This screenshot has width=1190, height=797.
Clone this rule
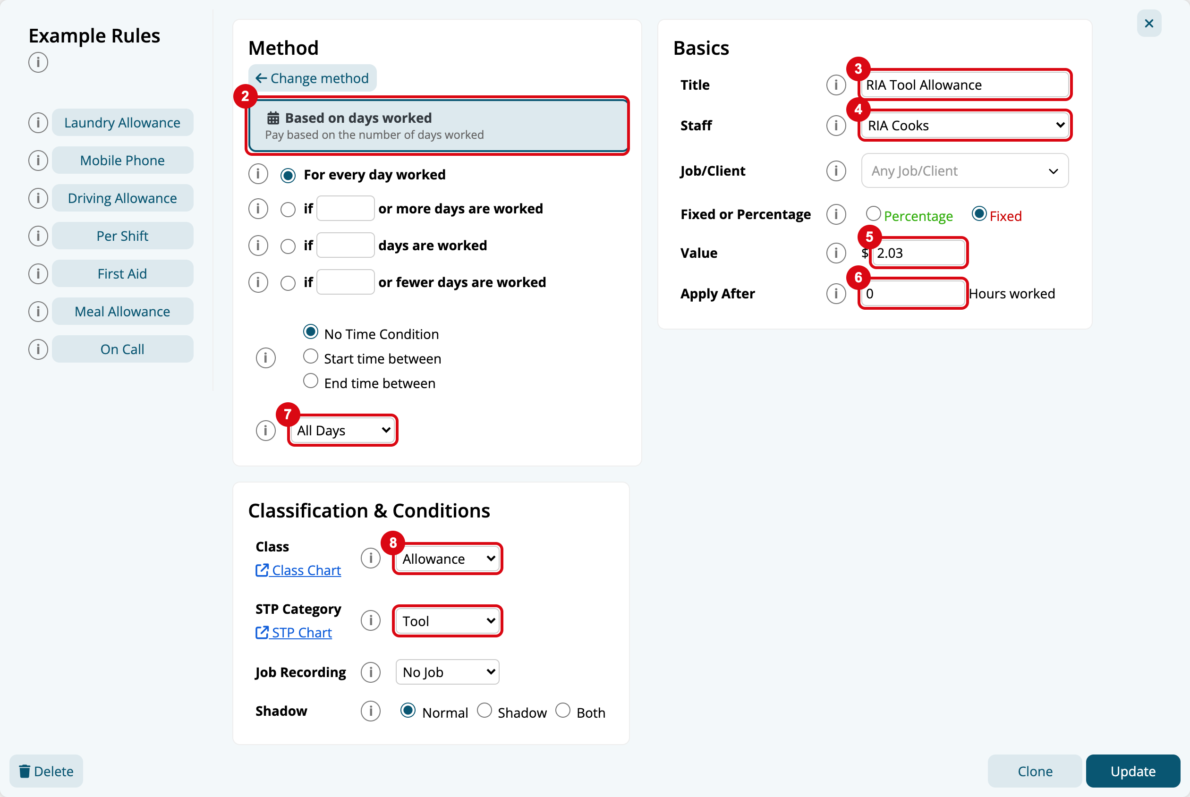(1035, 771)
